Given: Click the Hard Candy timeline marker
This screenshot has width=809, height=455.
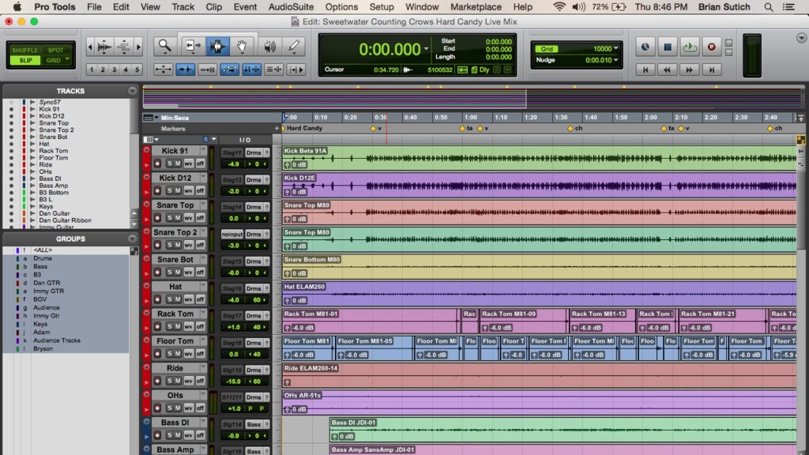Looking at the screenshot, I should (301, 129).
